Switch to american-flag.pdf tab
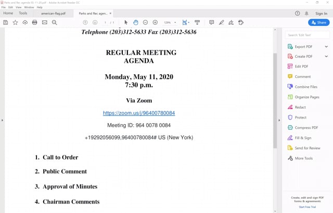 pos(53,14)
